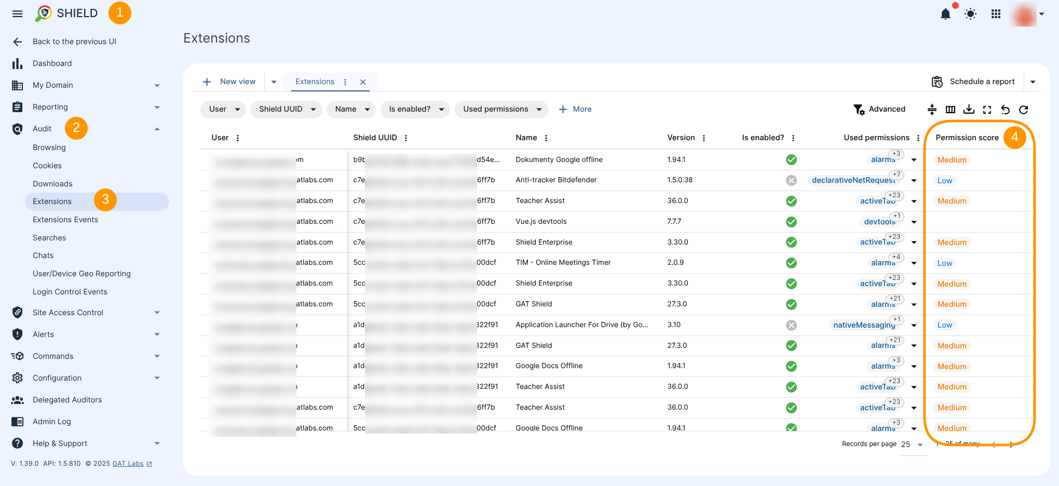
Task: Open Advanced filter
Action: (879, 109)
